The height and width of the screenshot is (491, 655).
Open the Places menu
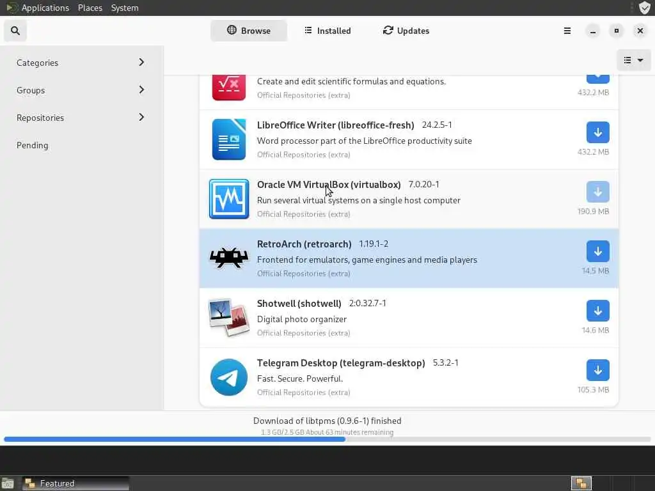point(90,8)
